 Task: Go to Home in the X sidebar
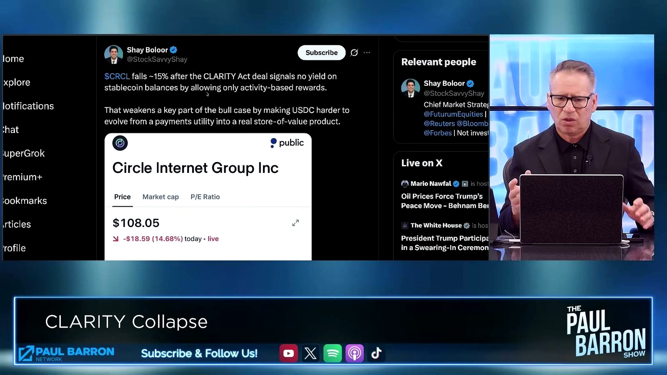pos(13,59)
